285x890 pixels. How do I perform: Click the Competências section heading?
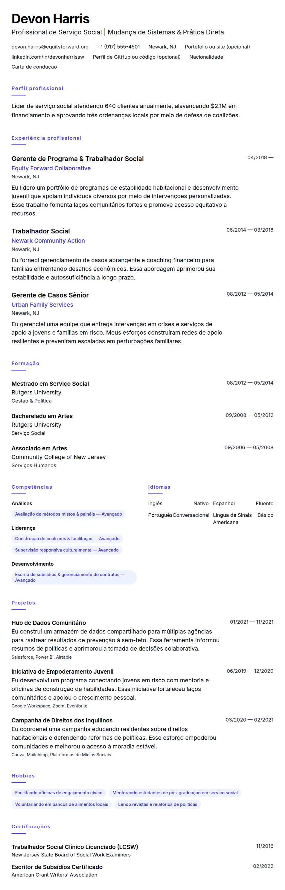coord(32,487)
